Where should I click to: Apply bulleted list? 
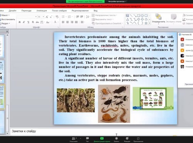64,17
